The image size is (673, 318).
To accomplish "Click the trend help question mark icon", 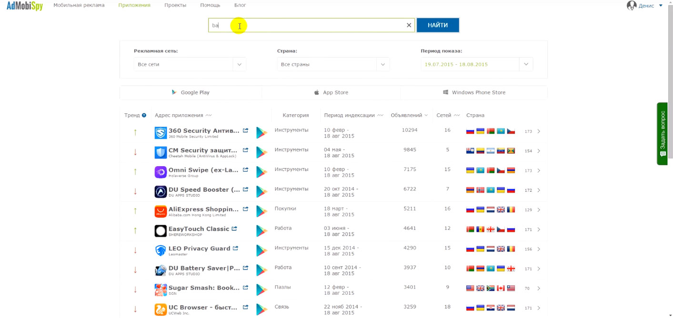I will click(144, 115).
